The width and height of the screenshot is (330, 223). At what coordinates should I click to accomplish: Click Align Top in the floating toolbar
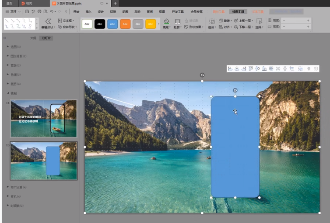251,69
